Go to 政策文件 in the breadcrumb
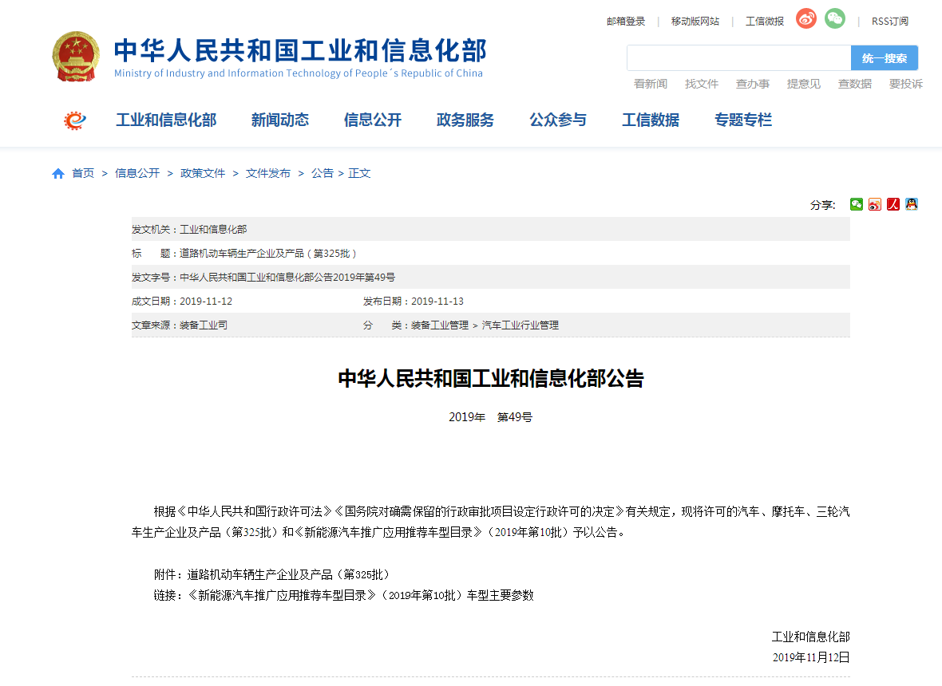This screenshot has width=942, height=686. [x=203, y=173]
